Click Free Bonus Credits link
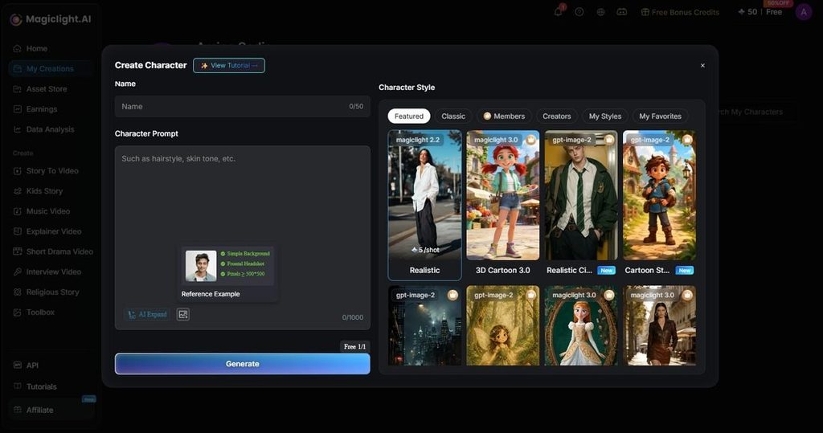The width and height of the screenshot is (823, 433). click(680, 12)
